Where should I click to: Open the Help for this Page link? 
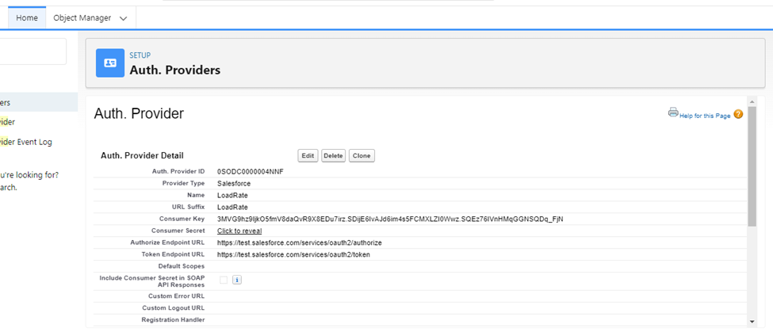705,116
